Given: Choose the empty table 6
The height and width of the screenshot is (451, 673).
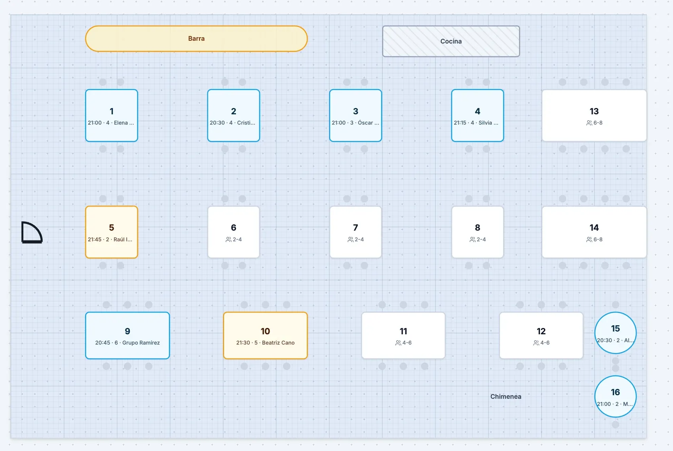Looking at the screenshot, I should pyautogui.click(x=234, y=232).
